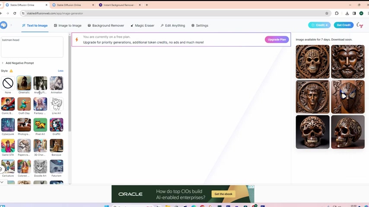Select the None style icon

[x=8, y=83]
